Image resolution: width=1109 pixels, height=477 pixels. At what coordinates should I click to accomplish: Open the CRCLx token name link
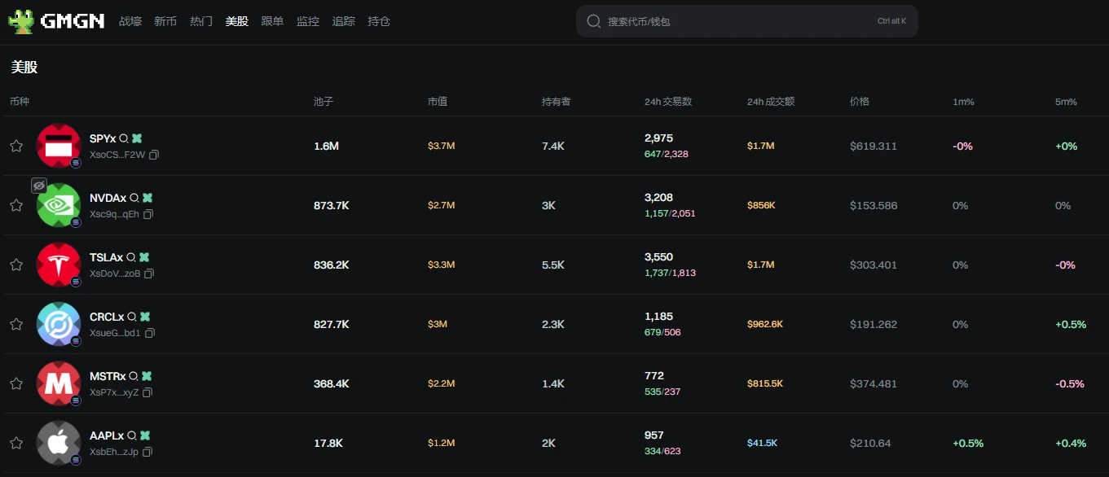pos(107,317)
